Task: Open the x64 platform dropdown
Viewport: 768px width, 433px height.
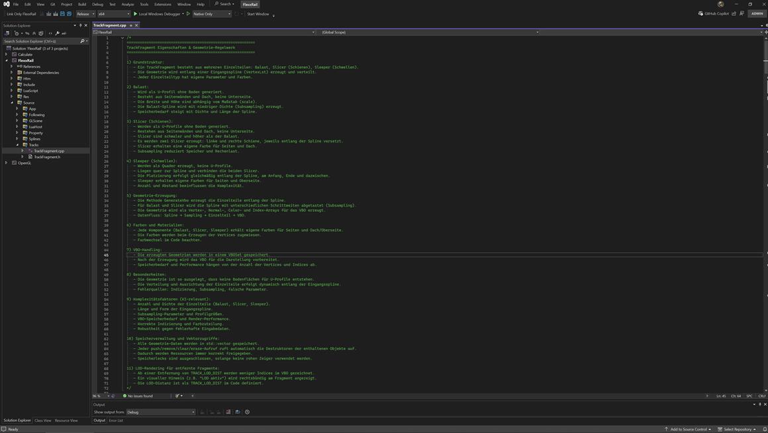Action: coord(114,14)
